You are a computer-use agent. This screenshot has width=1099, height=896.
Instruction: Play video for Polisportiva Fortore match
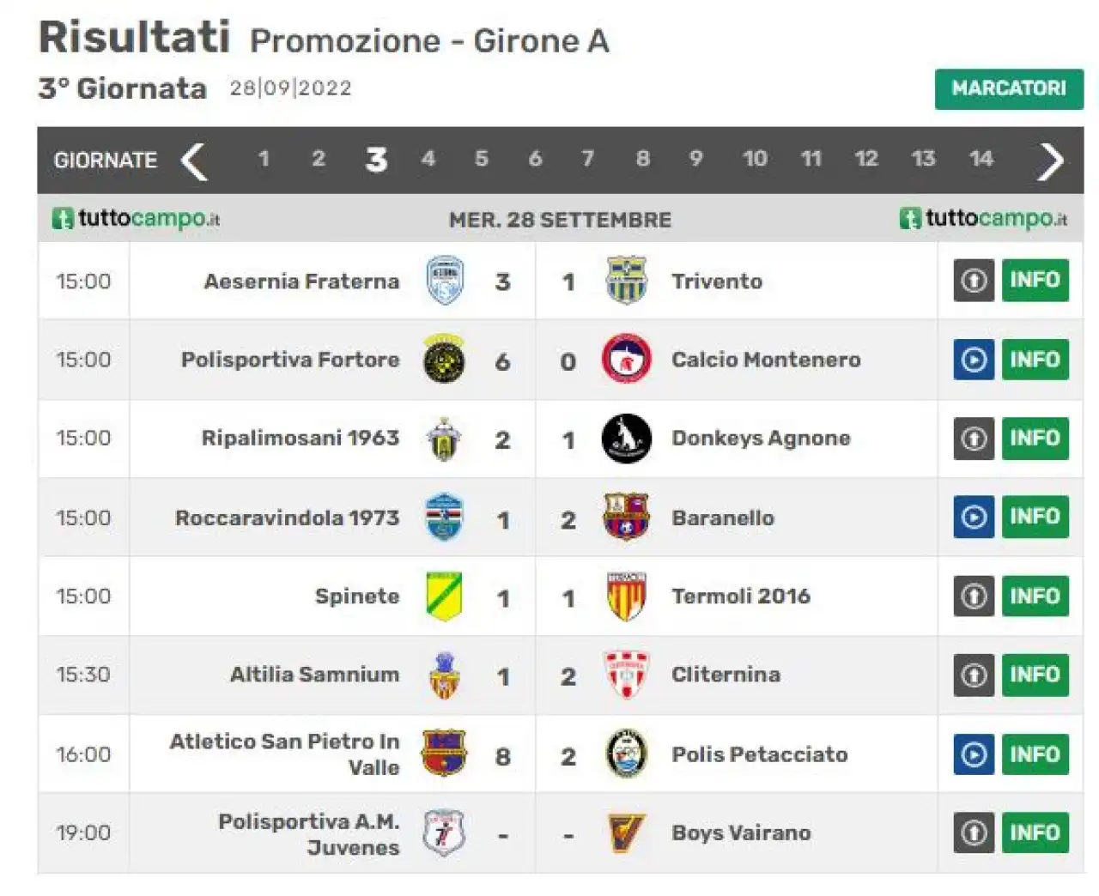point(974,360)
